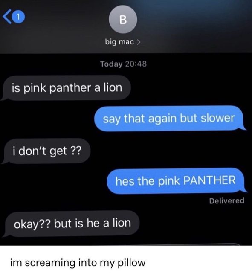Expand big mac contact details chevron
Image resolution: width=252 pixels, height=273 pixels.
coord(139,42)
